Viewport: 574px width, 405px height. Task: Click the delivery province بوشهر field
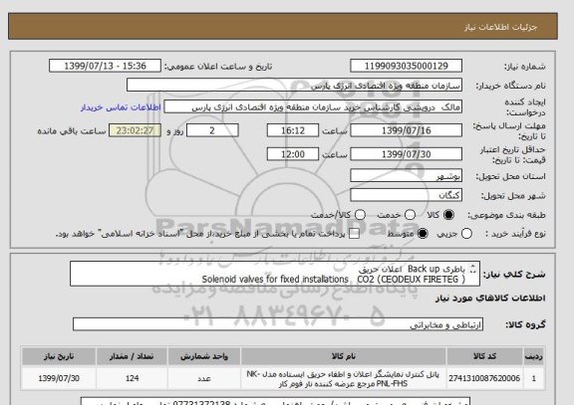click(406, 176)
